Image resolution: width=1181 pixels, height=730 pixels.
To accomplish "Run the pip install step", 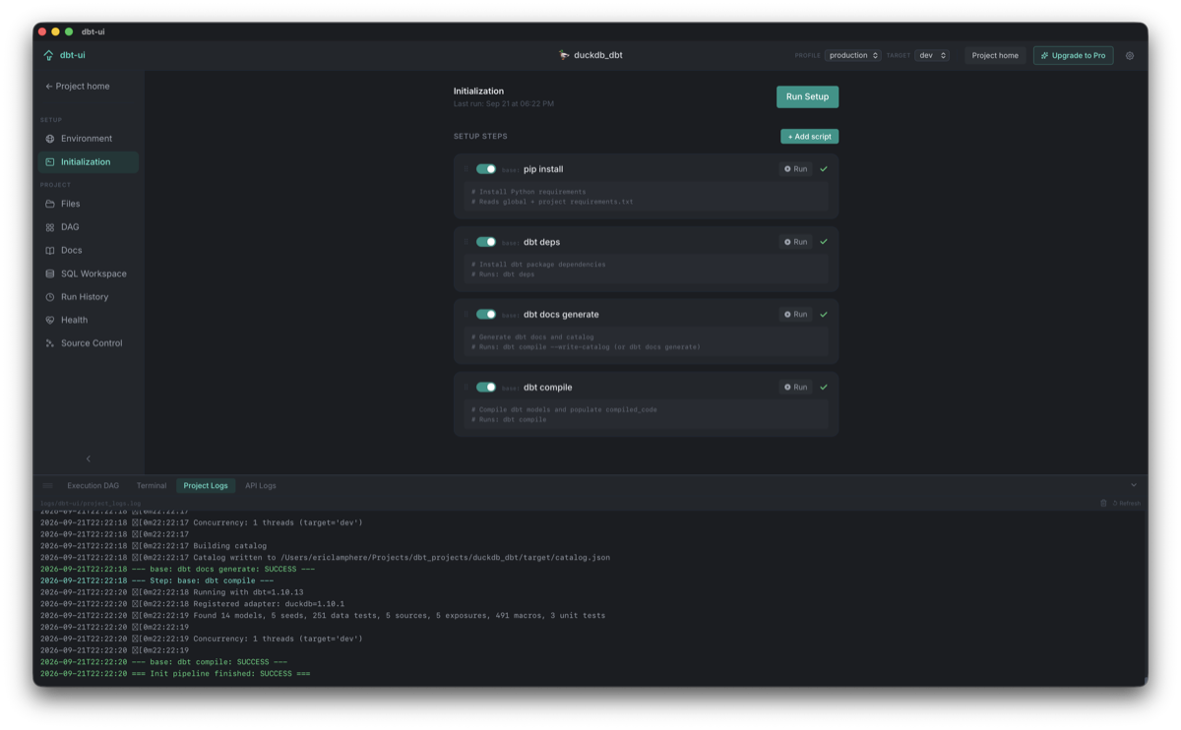I will 796,169.
